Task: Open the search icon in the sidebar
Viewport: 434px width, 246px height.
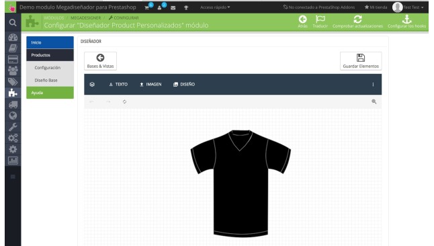Action: pos(13,22)
